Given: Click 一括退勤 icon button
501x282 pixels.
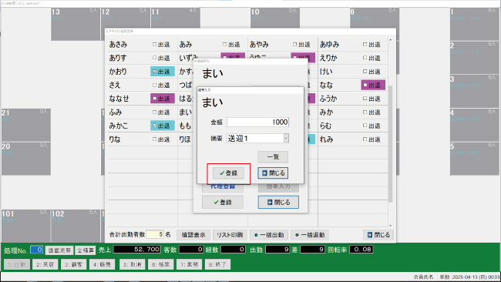Looking at the screenshot, I should pos(310,235).
